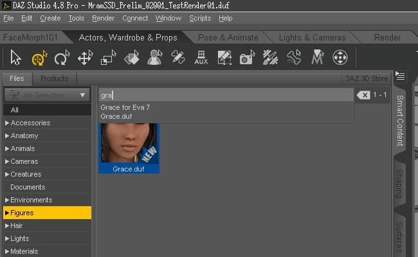
Task: Open the Tools menu
Action: point(77,18)
